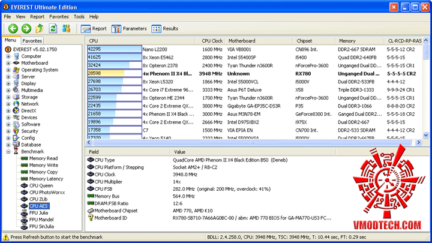Viewport: 432px width, 243px height.
Task: Click the Motherboard ID question mark icon
Action: (91, 218)
